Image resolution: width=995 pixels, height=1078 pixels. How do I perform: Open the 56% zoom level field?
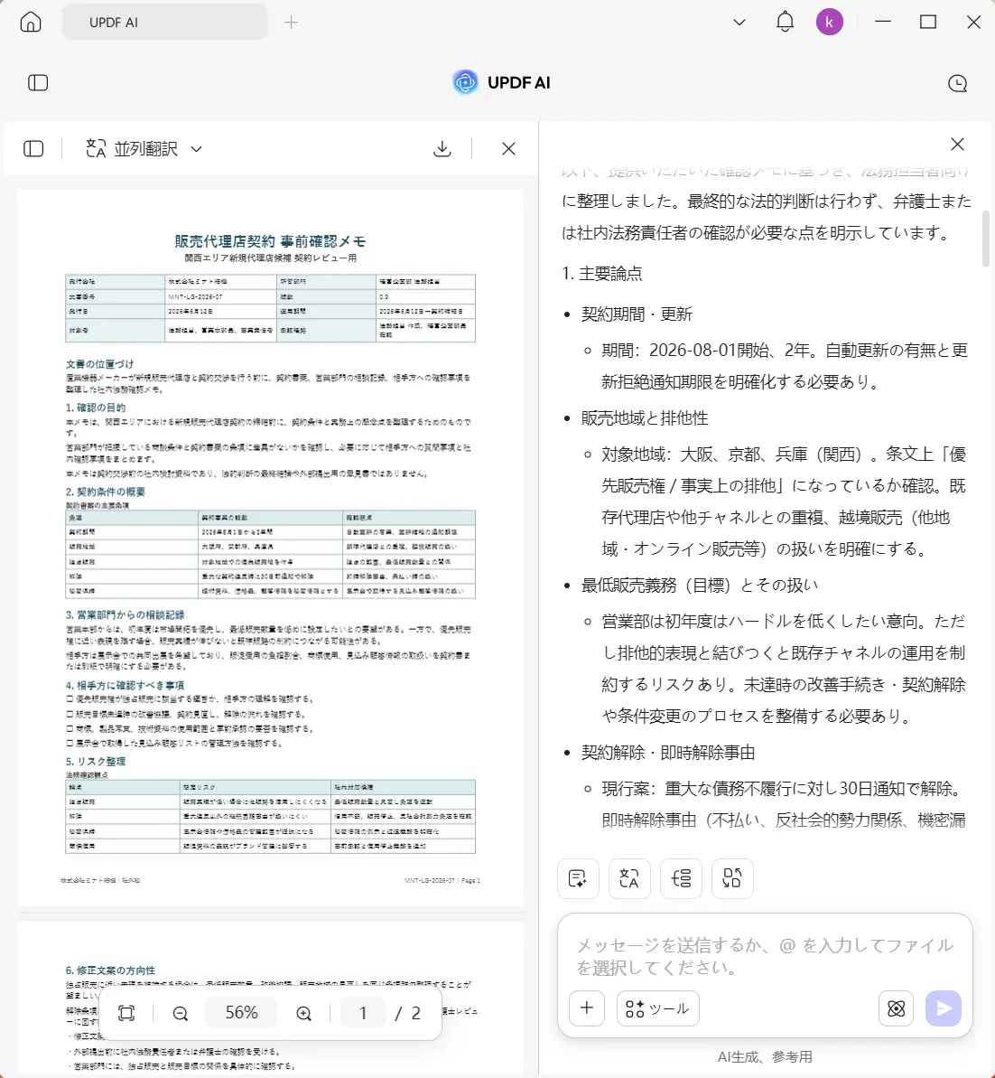click(x=241, y=1013)
